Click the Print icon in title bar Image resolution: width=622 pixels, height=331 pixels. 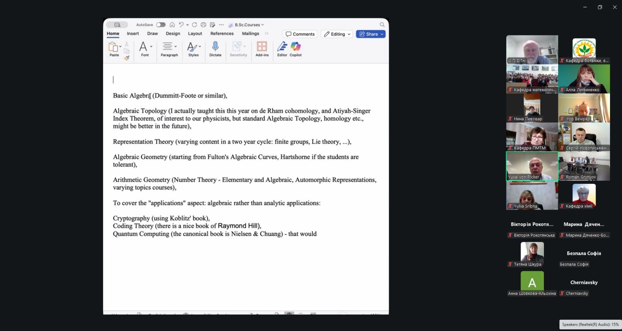coord(203,25)
